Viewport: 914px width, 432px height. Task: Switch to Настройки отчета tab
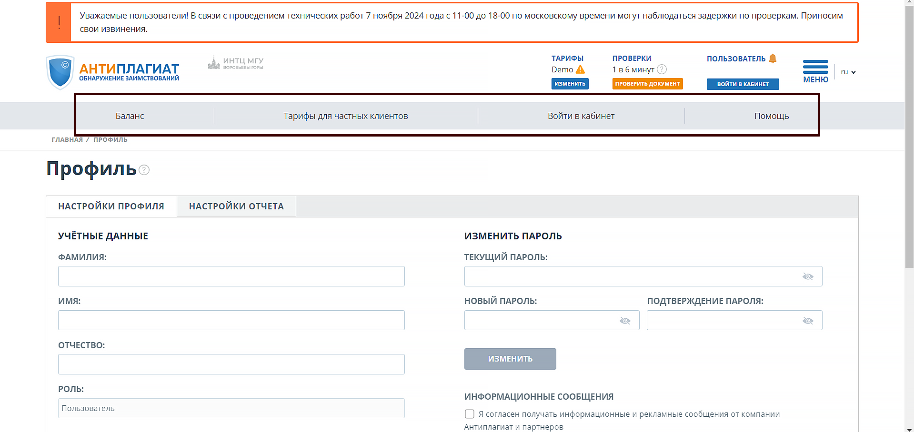[236, 206]
